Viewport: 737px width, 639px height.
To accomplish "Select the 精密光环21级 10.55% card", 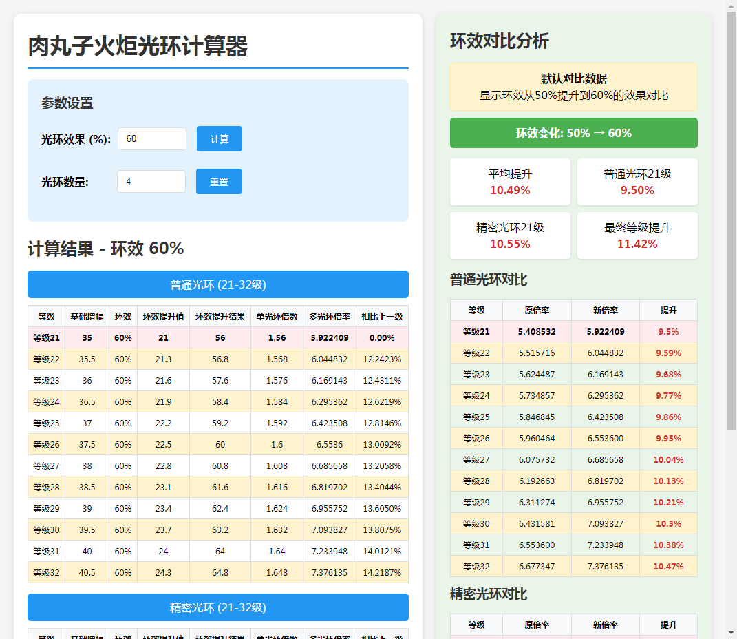I will (x=510, y=235).
